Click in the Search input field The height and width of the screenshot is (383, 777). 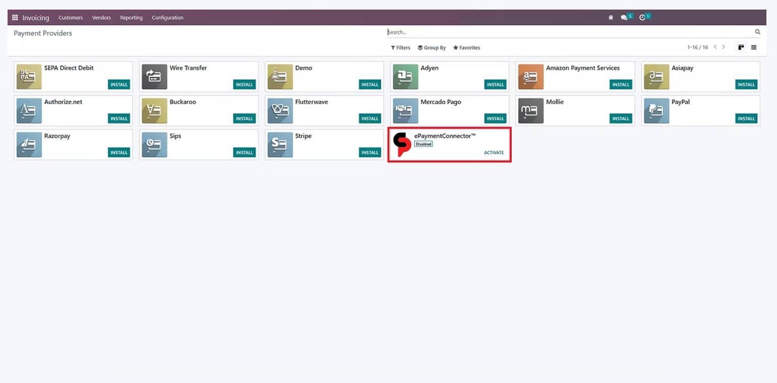pyautogui.click(x=569, y=32)
